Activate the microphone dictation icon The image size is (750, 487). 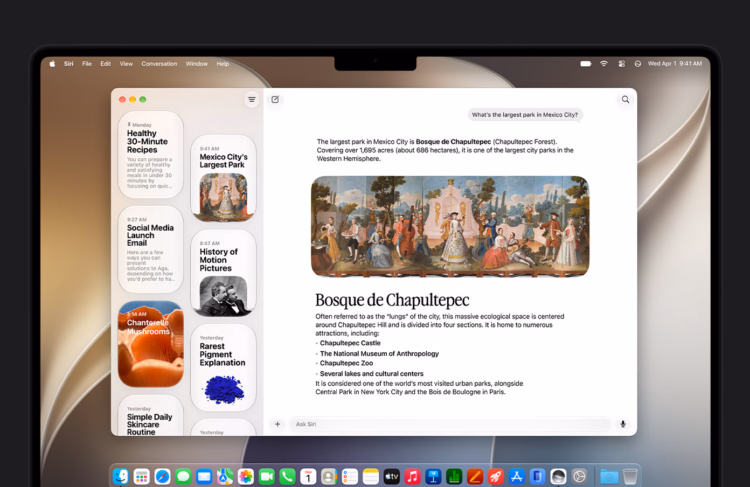[623, 424]
